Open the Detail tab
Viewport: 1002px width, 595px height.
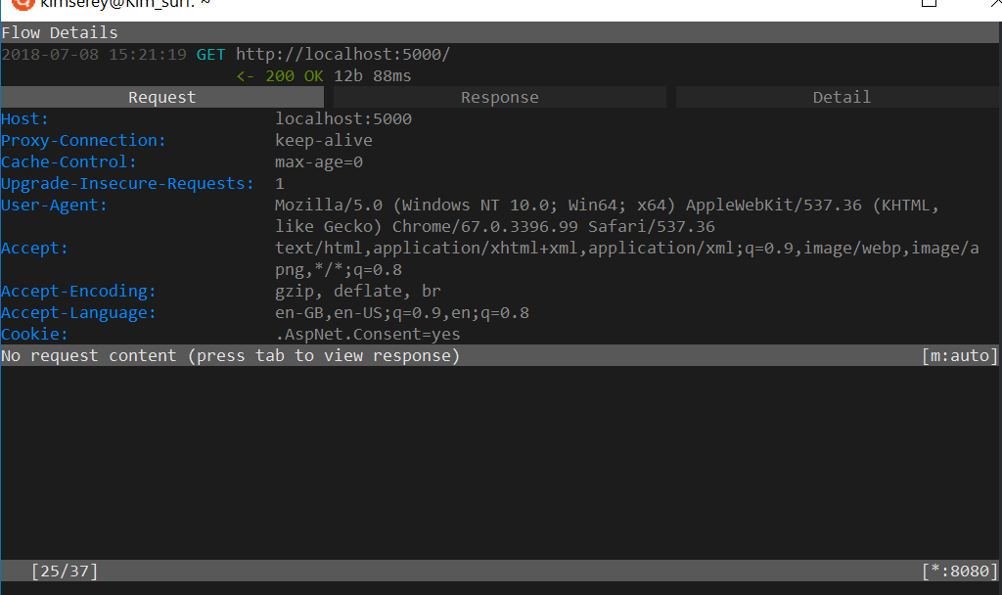[841, 97]
